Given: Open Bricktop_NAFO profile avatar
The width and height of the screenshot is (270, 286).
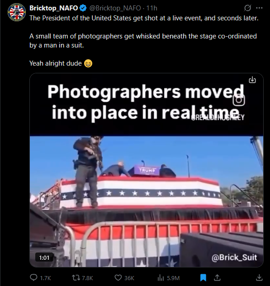Looking at the screenshot, I should coord(17,12).
